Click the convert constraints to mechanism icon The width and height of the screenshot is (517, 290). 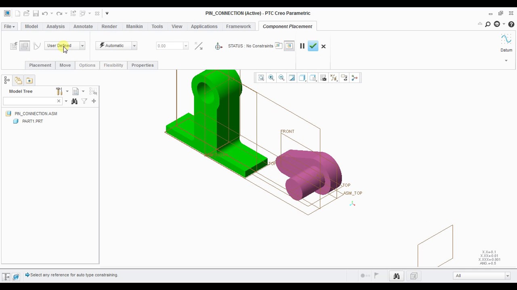[37, 46]
